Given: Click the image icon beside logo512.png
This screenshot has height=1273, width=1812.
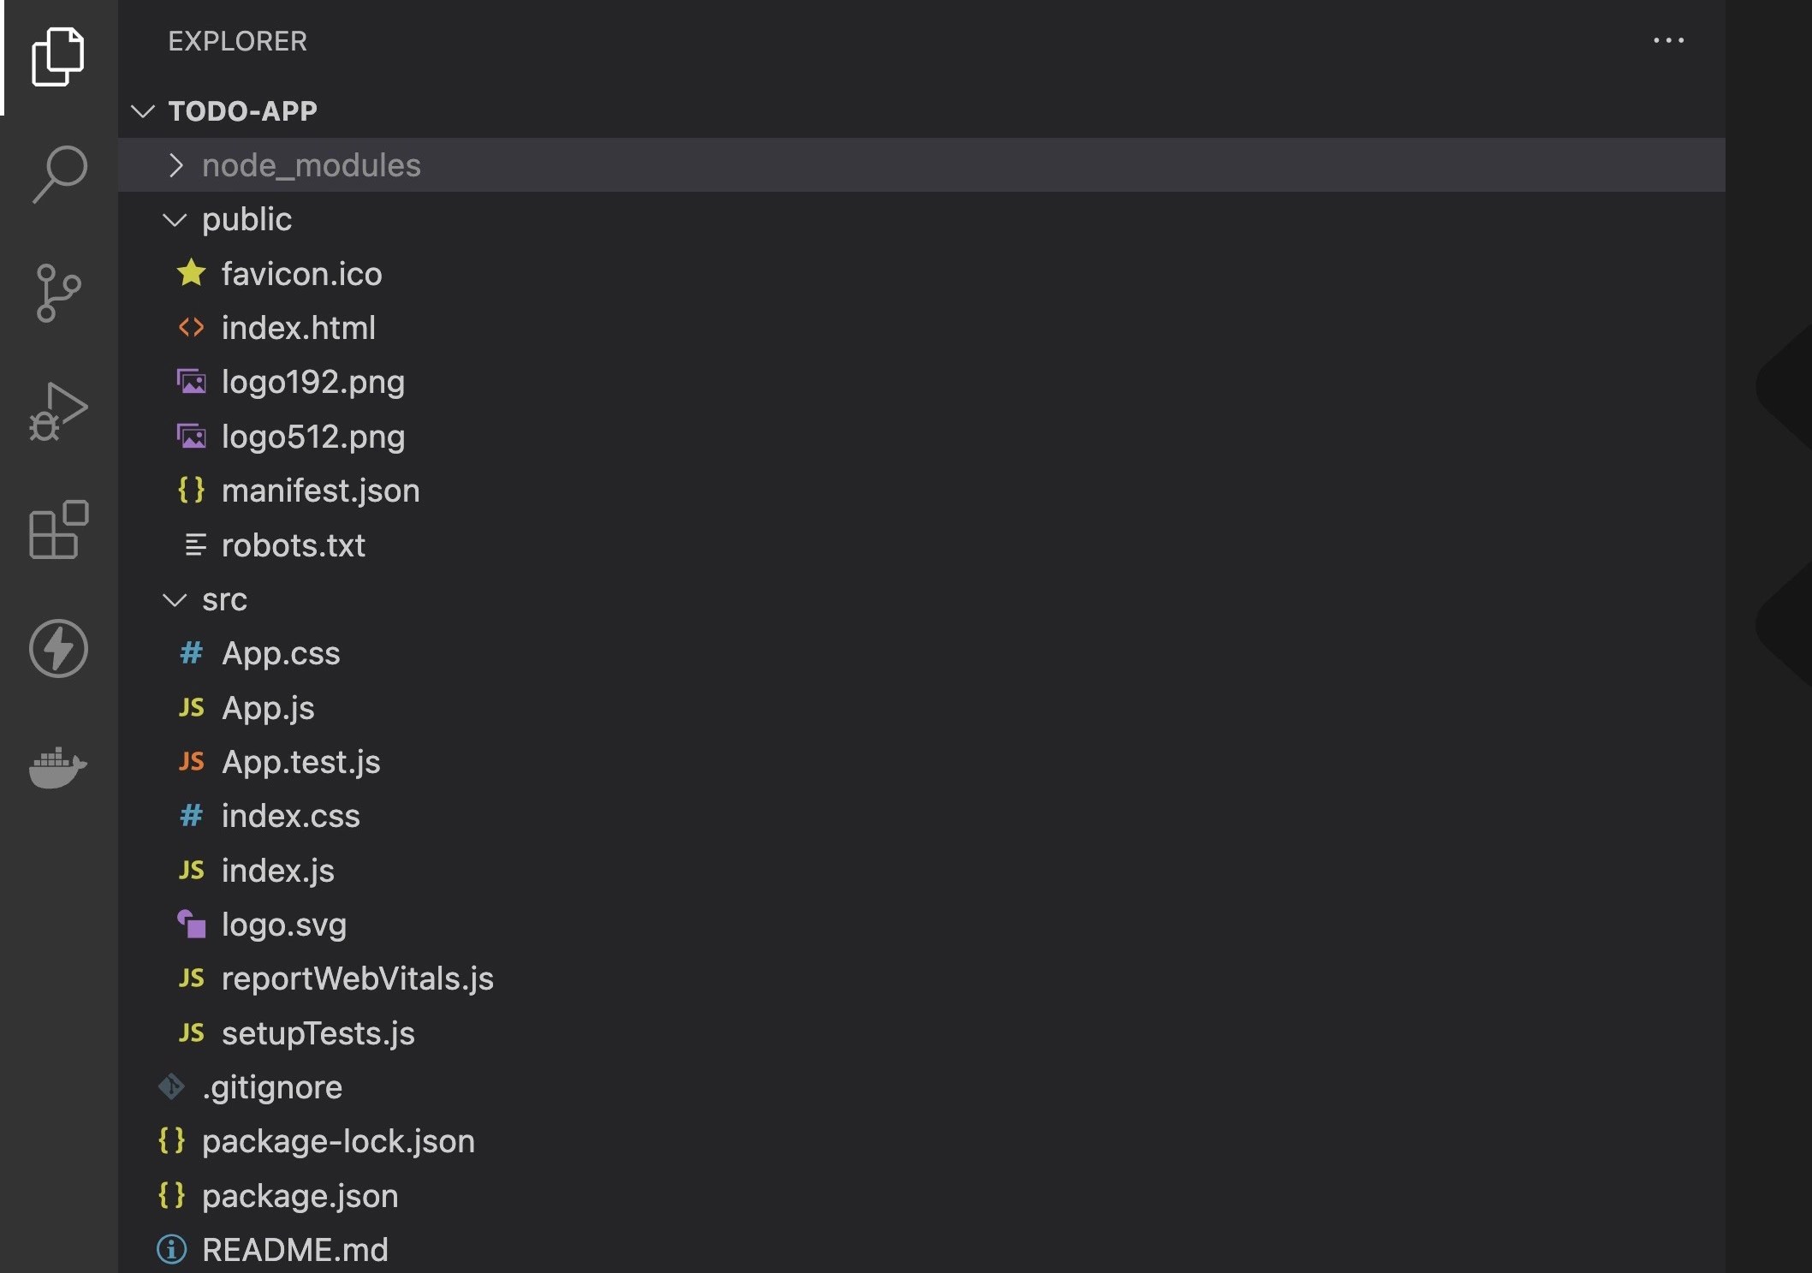Looking at the screenshot, I should tap(192, 437).
